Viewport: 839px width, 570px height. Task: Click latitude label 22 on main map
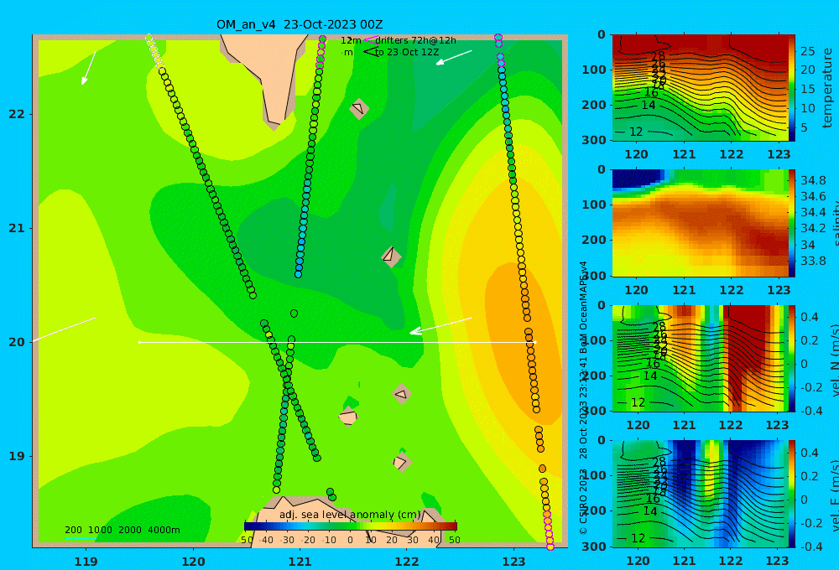pyautogui.click(x=17, y=115)
